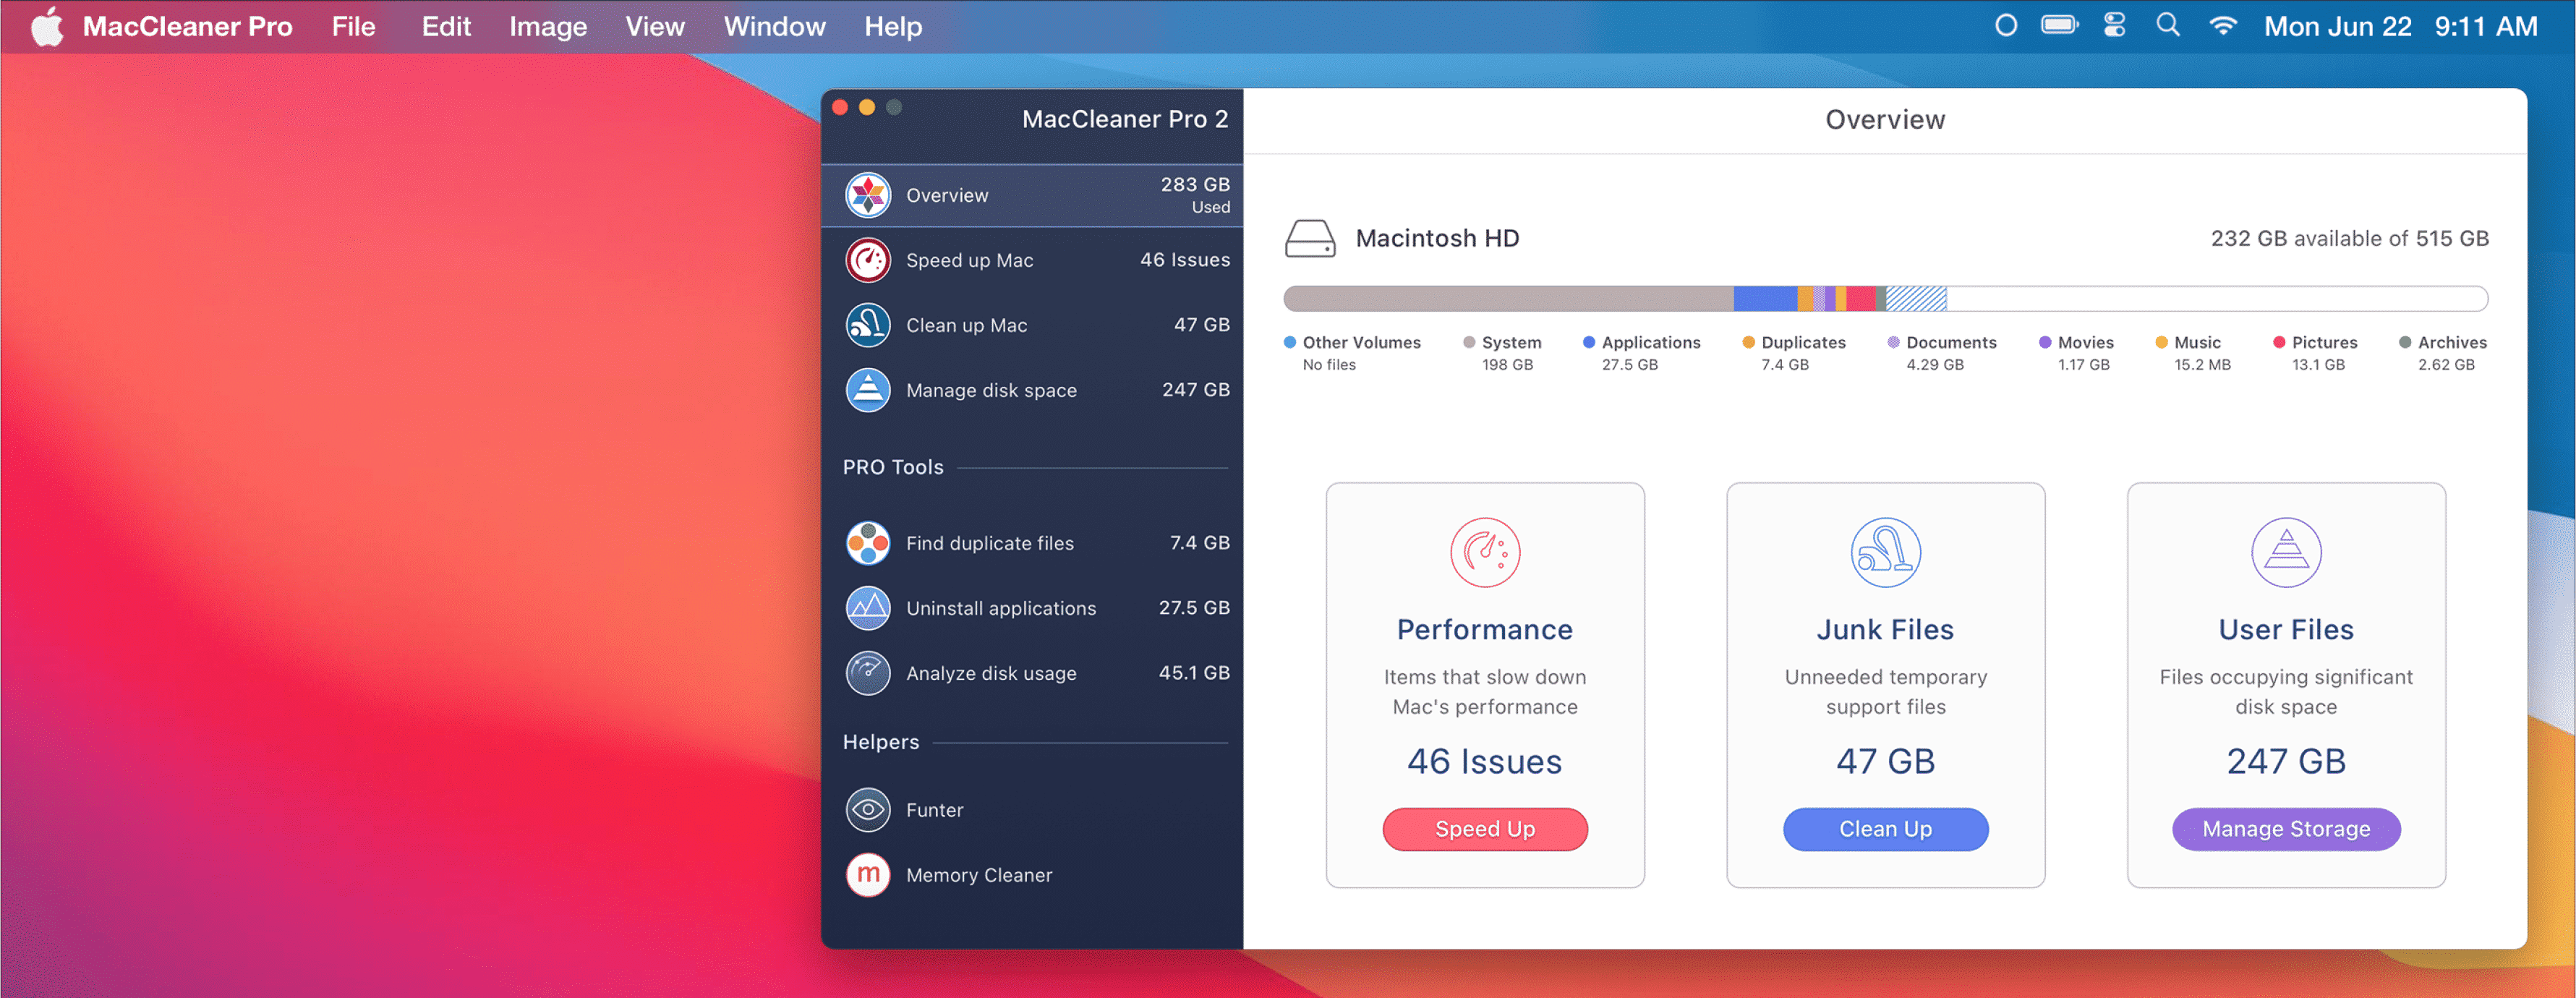Click the purple Manage Storage button
2576x998 pixels.
[2286, 829]
